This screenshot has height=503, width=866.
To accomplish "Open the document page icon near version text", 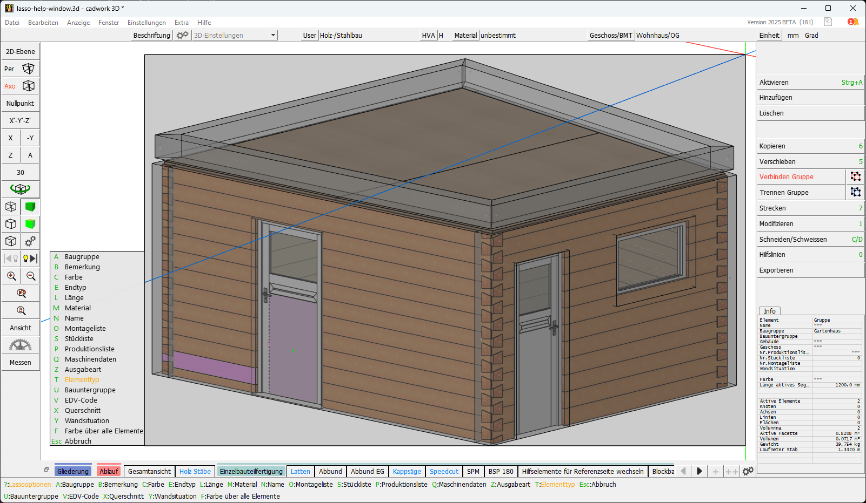I will click(x=828, y=22).
